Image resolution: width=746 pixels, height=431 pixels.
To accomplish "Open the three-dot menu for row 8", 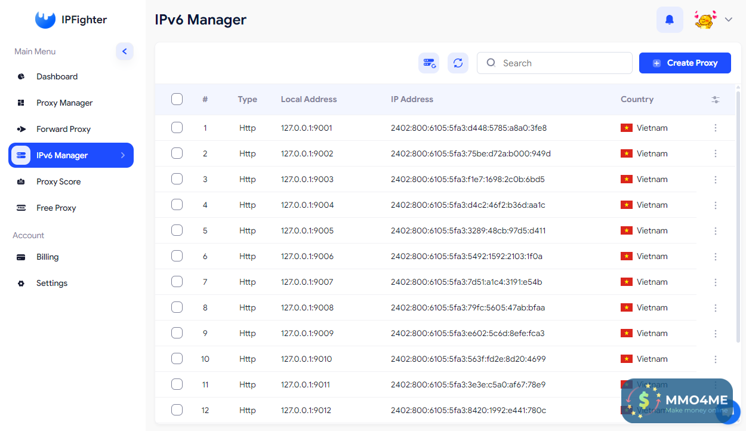I will (716, 307).
